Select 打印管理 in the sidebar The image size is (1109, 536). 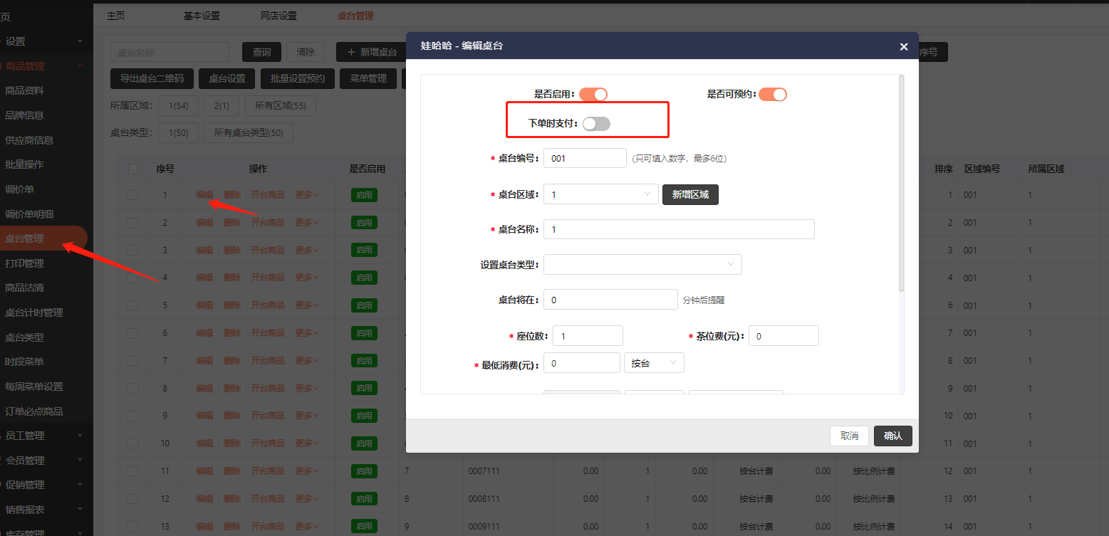click(24, 263)
